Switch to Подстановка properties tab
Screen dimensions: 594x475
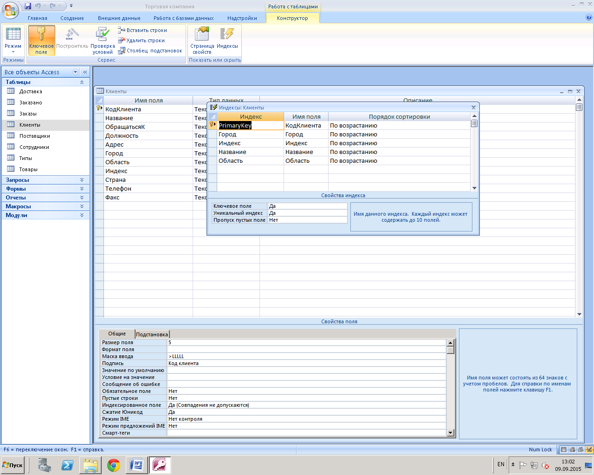click(x=152, y=334)
